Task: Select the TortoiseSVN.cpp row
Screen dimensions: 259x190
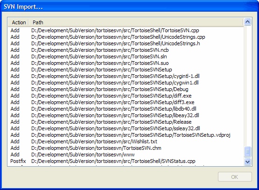Action: 126,30
